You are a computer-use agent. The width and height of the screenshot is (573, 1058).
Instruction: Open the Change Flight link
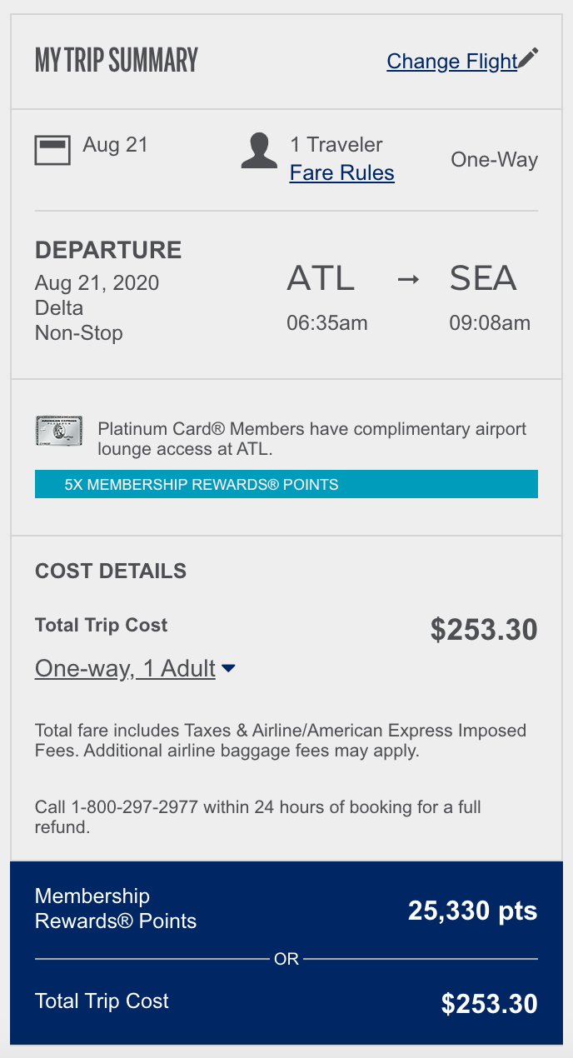tap(451, 61)
